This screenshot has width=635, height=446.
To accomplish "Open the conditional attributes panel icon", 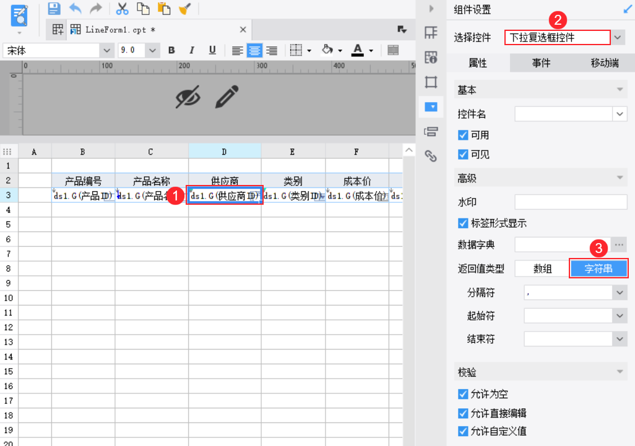I will [x=431, y=132].
